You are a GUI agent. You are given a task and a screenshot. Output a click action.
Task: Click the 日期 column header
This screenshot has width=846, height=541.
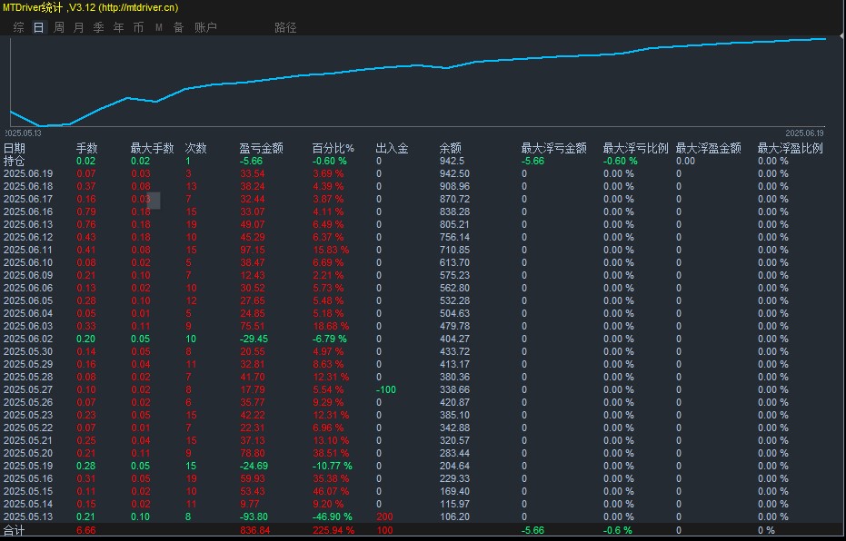coord(15,148)
